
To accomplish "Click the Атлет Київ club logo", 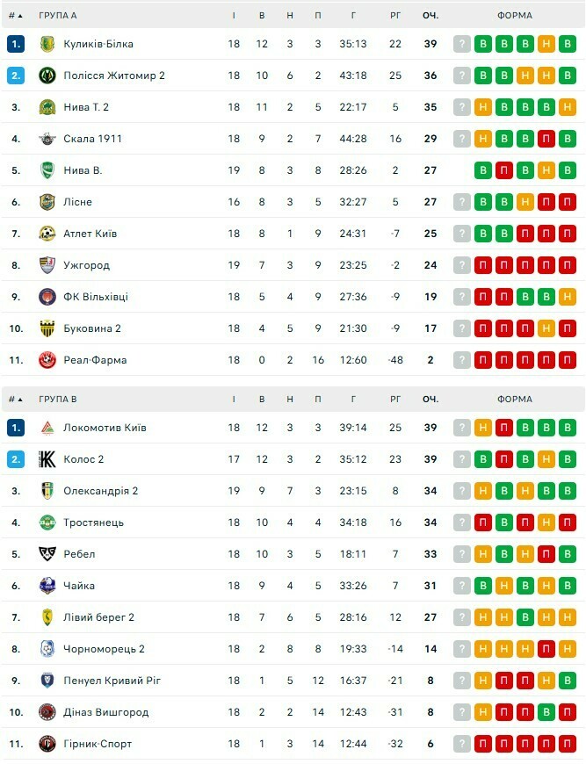I will coord(47,234).
